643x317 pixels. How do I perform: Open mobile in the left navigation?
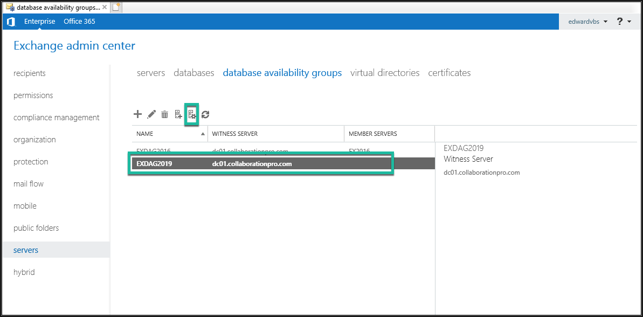coord(25,206)
